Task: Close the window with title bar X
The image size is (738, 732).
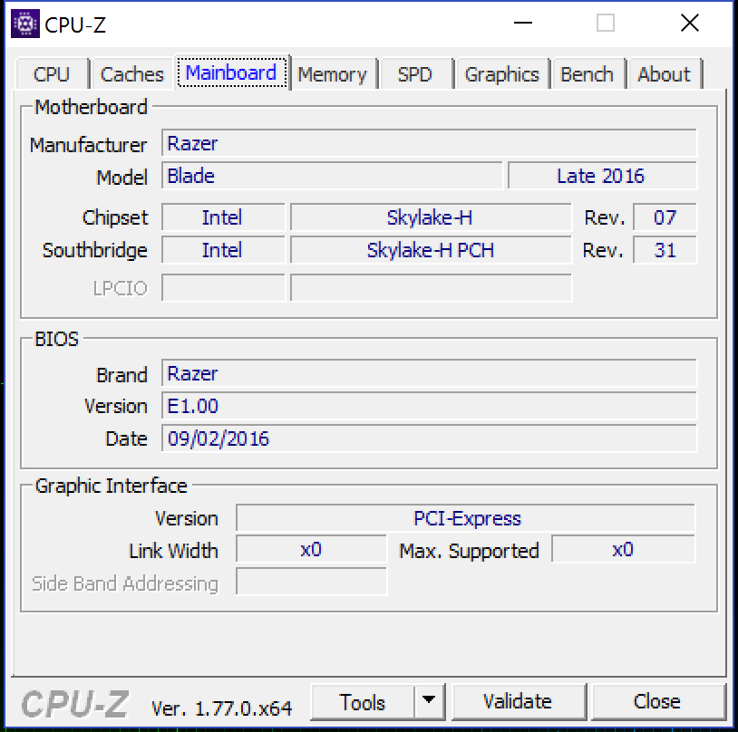Action: coord(689,24)
